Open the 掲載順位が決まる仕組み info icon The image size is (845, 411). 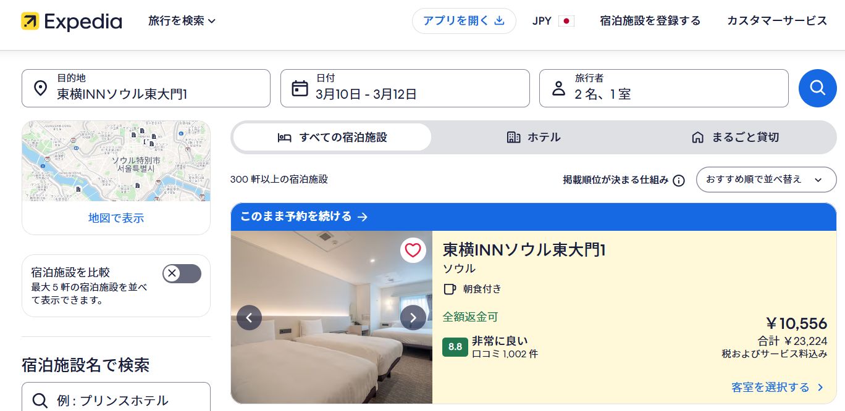click(678, 180)
